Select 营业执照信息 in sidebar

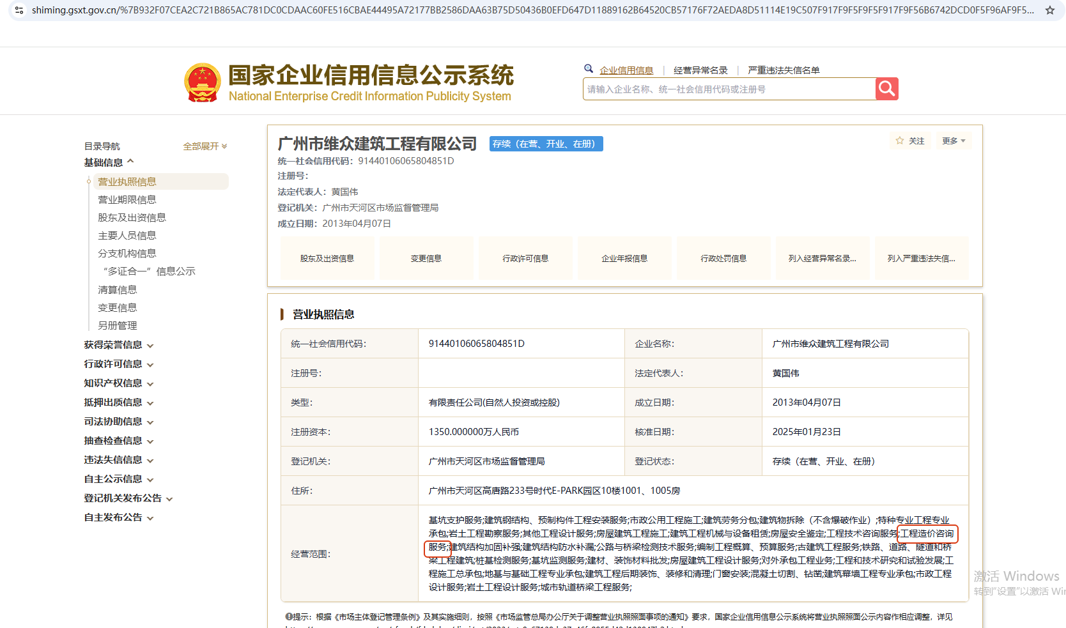point(160,181)
